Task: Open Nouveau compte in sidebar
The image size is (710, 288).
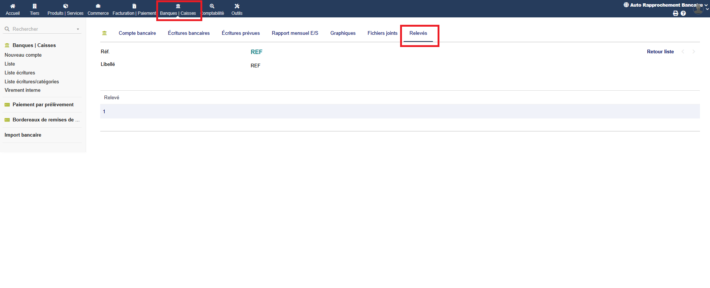Action: (x=23, y=55)
